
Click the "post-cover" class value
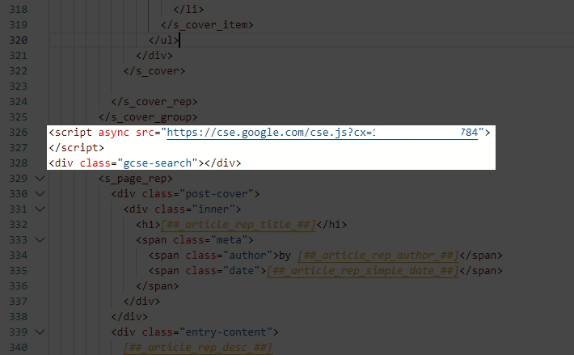217,194
